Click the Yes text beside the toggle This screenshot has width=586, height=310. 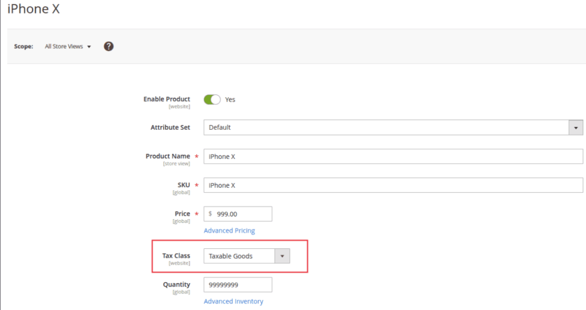(230, 100)
